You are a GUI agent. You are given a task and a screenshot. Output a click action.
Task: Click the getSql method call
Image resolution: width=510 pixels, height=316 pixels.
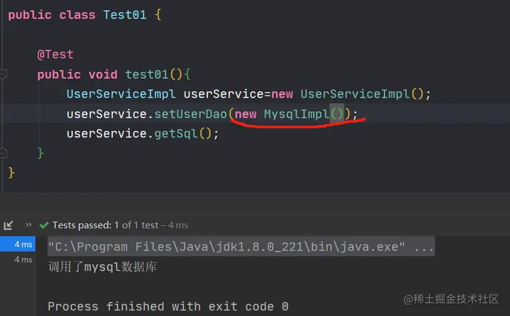[x=176, y=133]
